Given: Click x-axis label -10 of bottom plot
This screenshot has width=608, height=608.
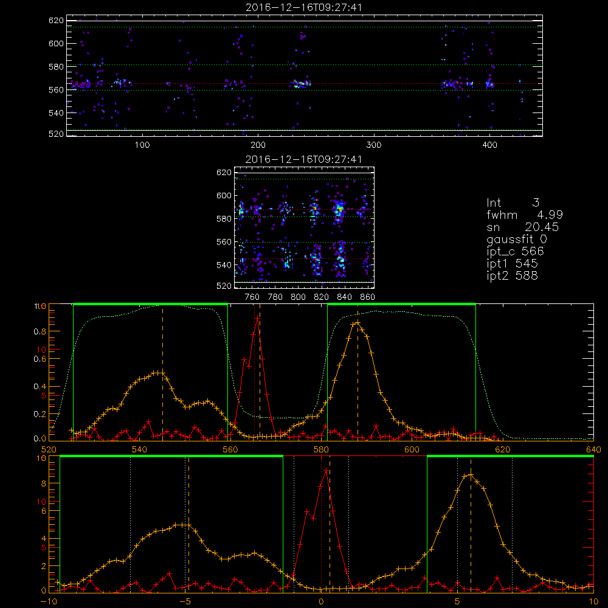Looking at the screenshot, I should (x=49, y=601).
